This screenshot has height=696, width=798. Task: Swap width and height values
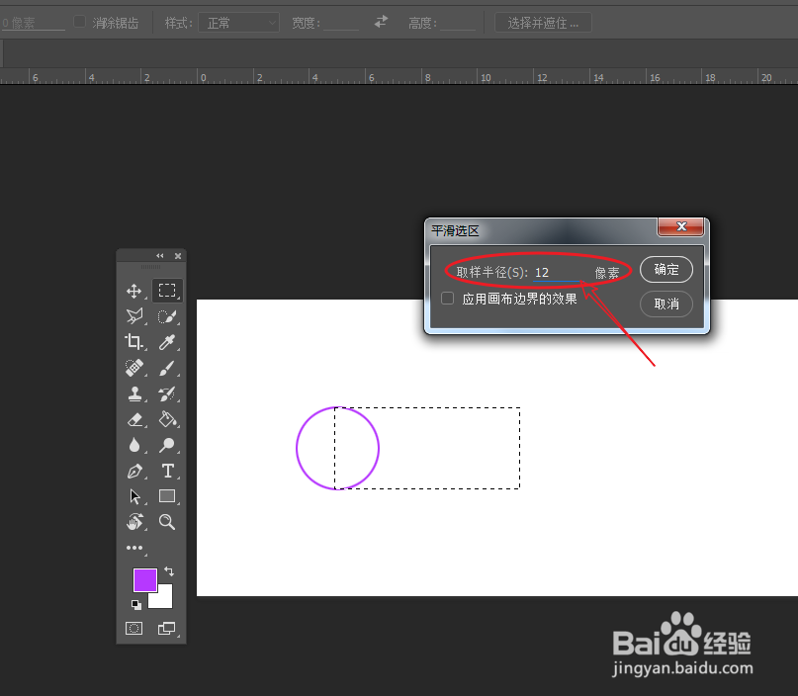(x=381, y=22)
